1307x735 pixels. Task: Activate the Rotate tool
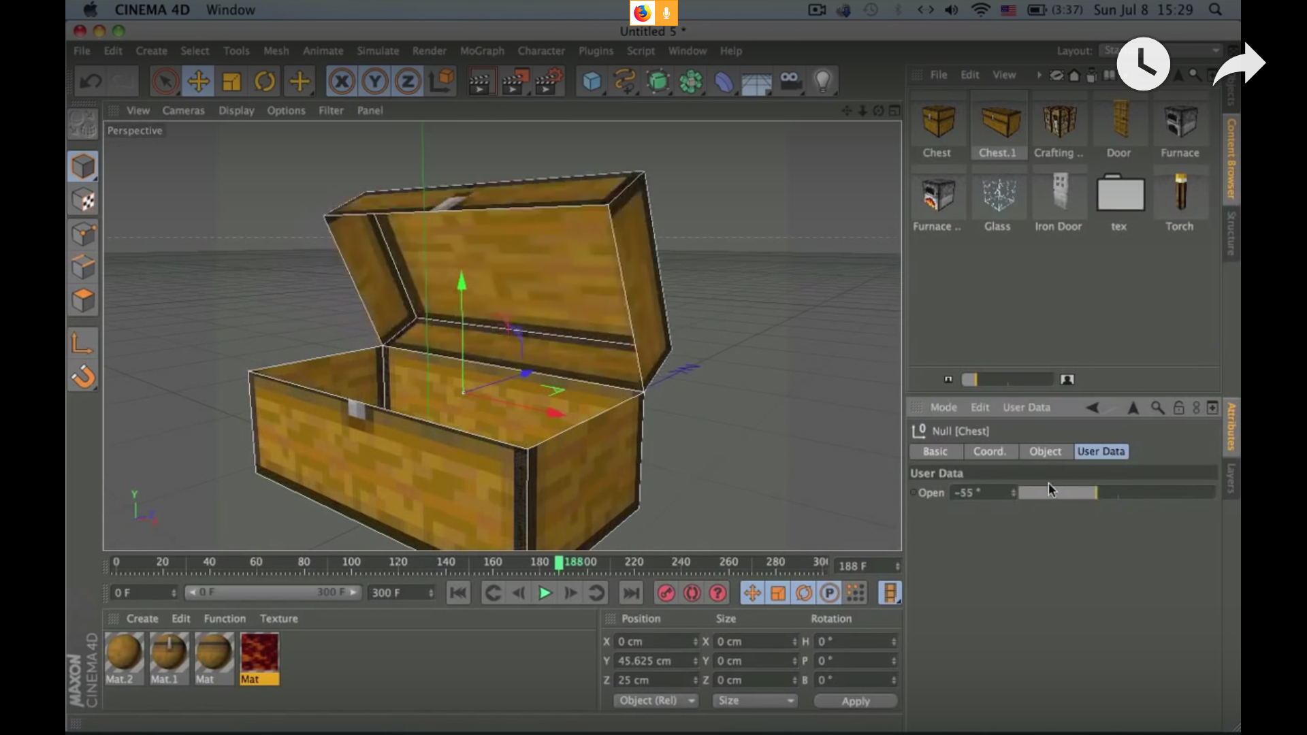pyautogui.click(x=265, y=82)
